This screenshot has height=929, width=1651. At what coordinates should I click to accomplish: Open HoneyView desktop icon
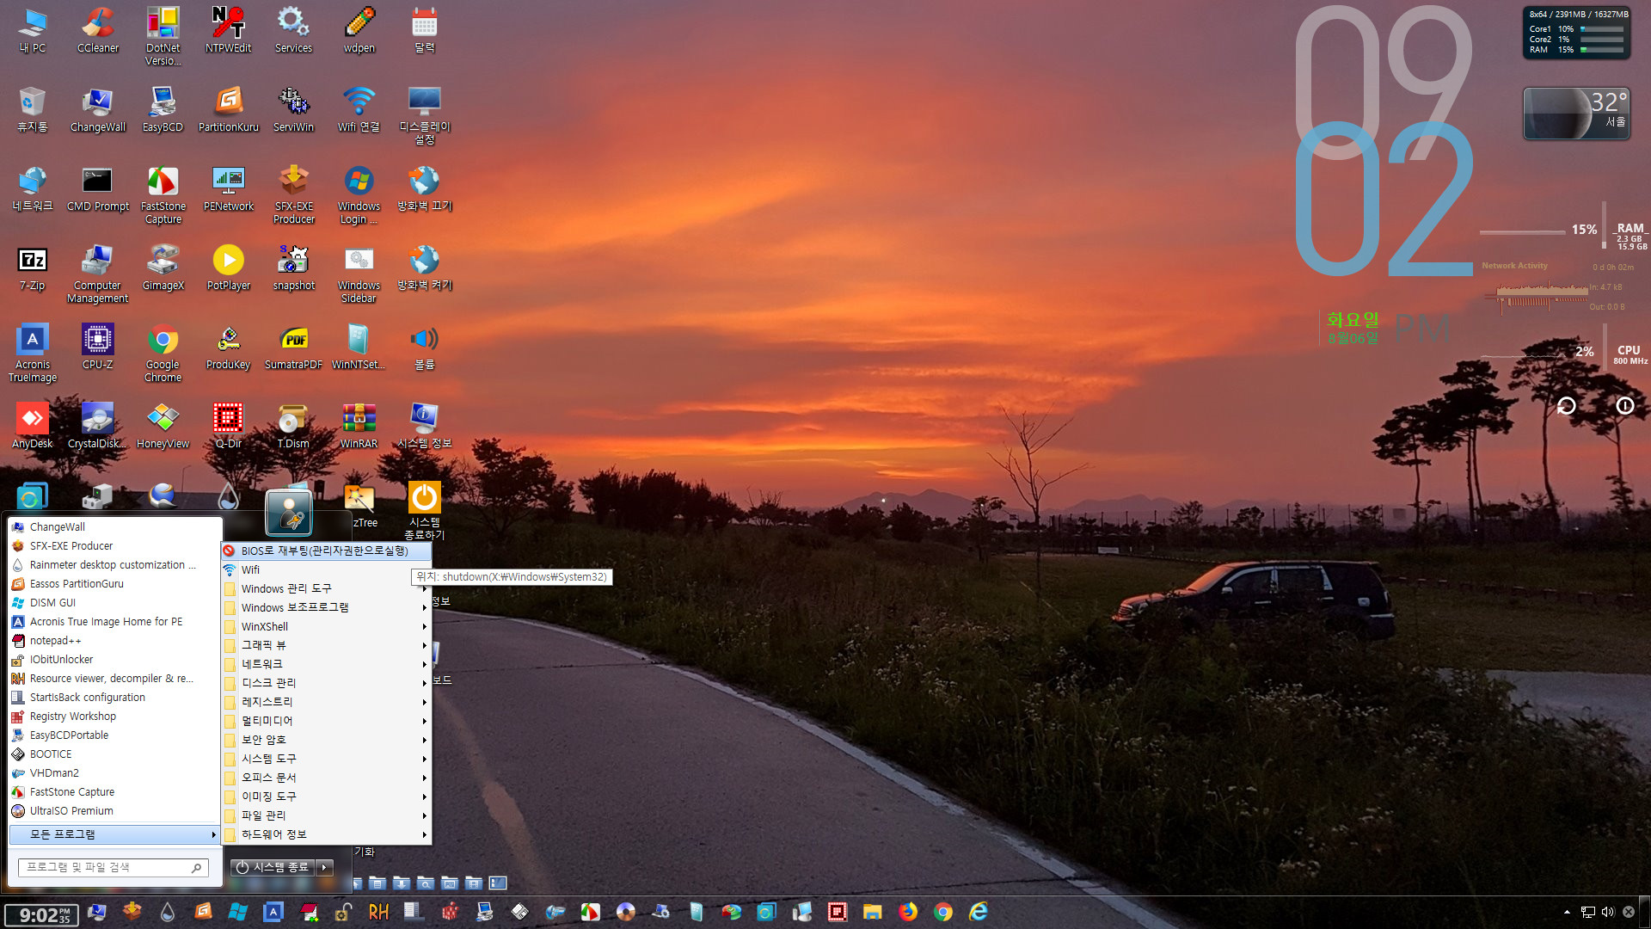tap(163, 427)
